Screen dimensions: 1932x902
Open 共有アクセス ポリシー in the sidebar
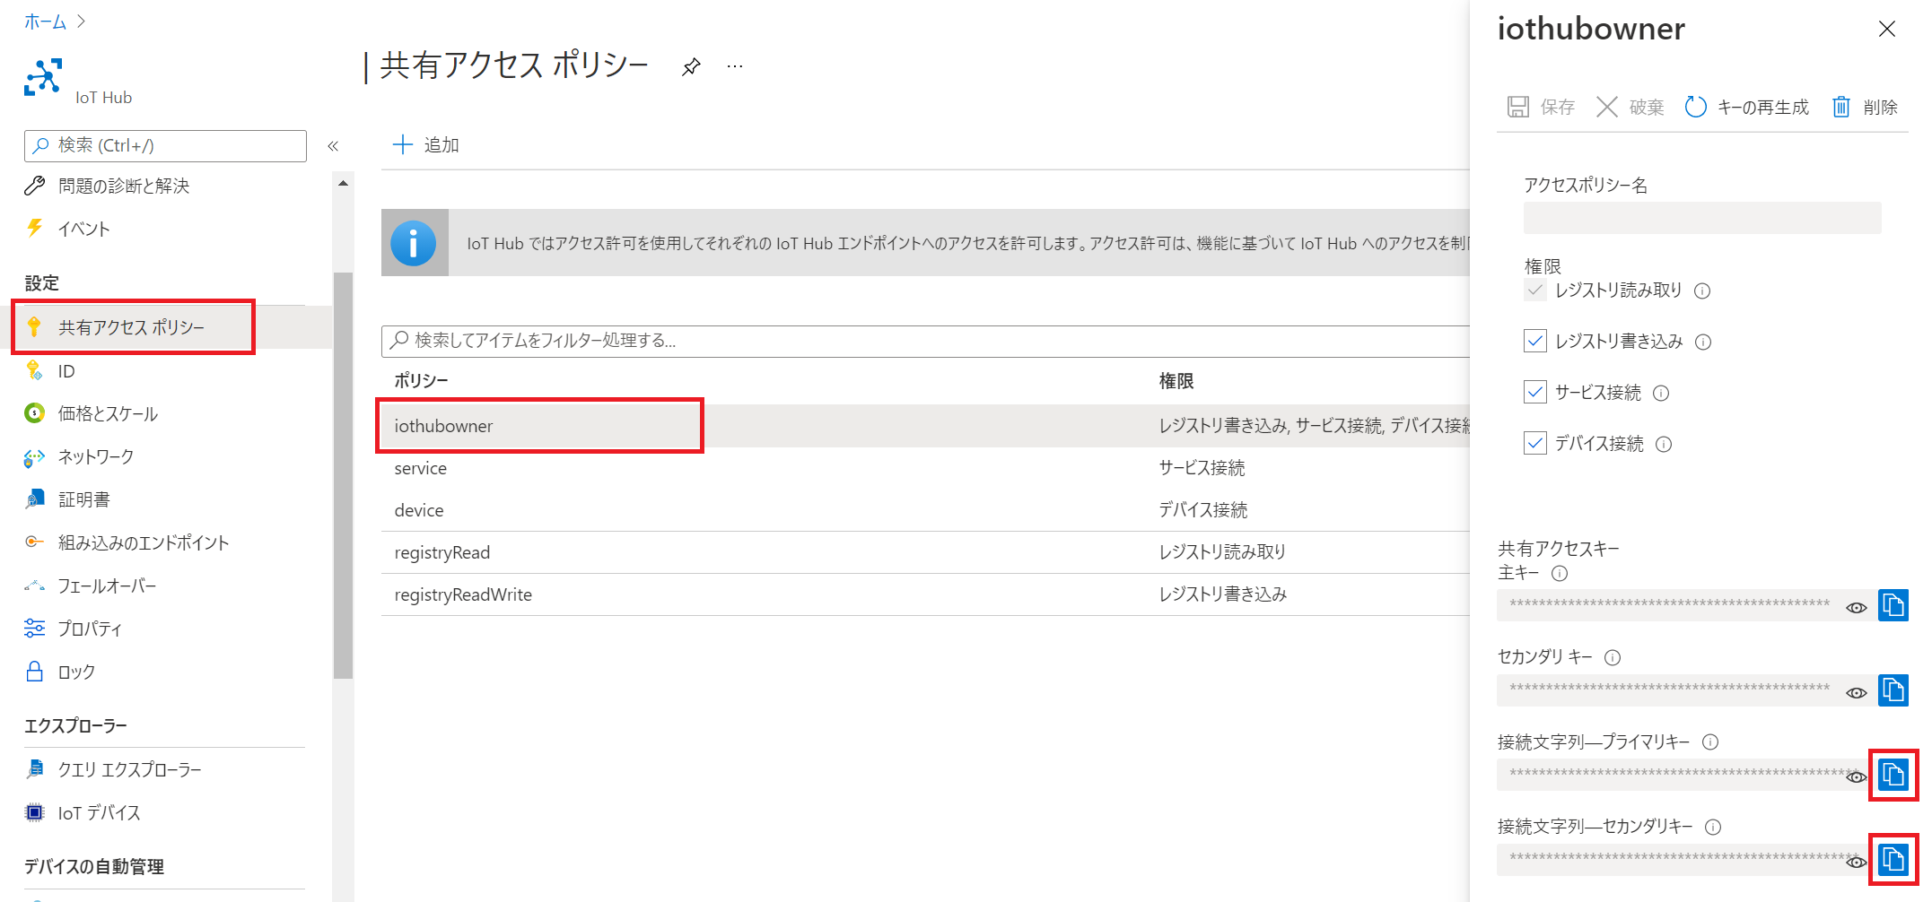coord(133,327)
